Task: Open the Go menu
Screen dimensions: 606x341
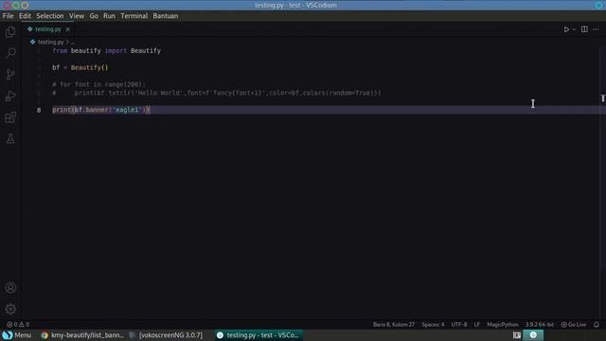Action: pyautogui.click(x=94, y=16)
